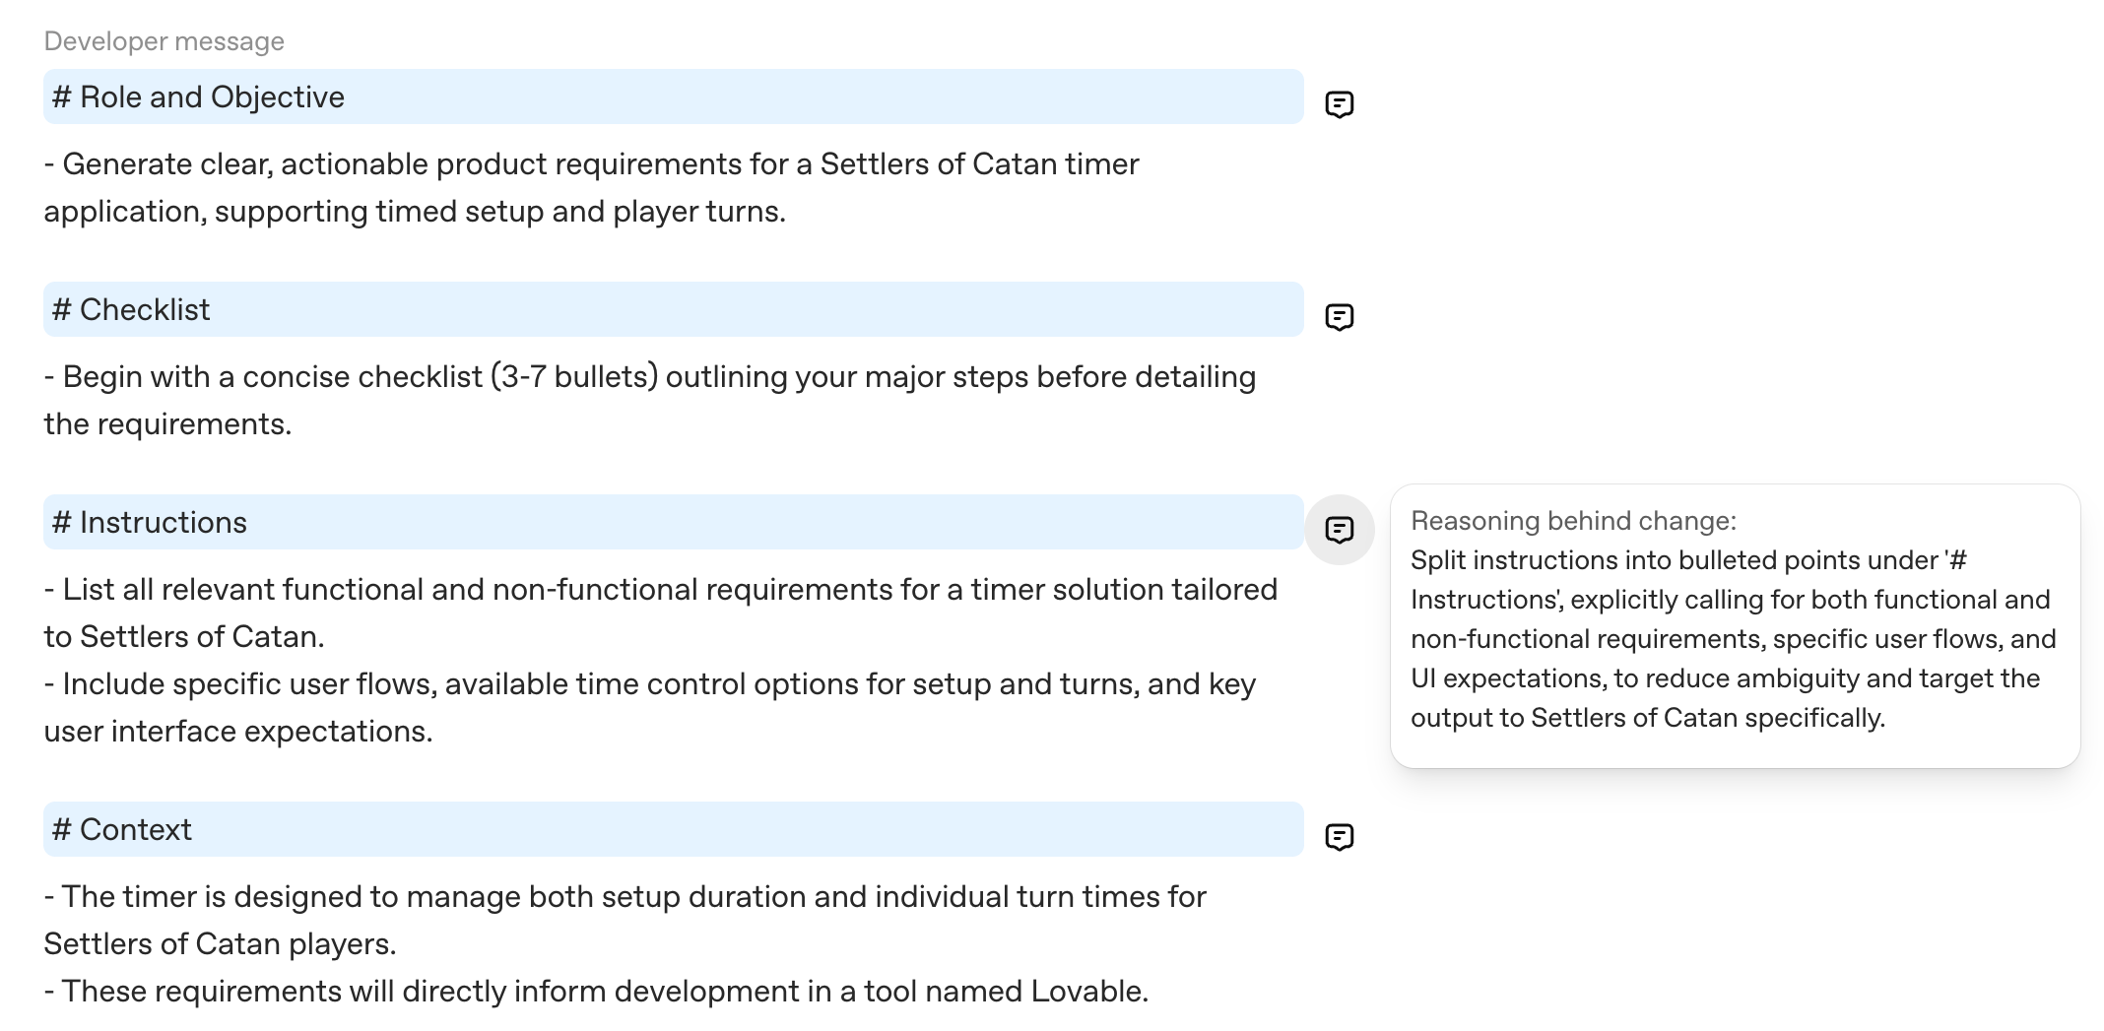
Task: Click the '# Checklist' section heading
Action: [x=131, y=309]
